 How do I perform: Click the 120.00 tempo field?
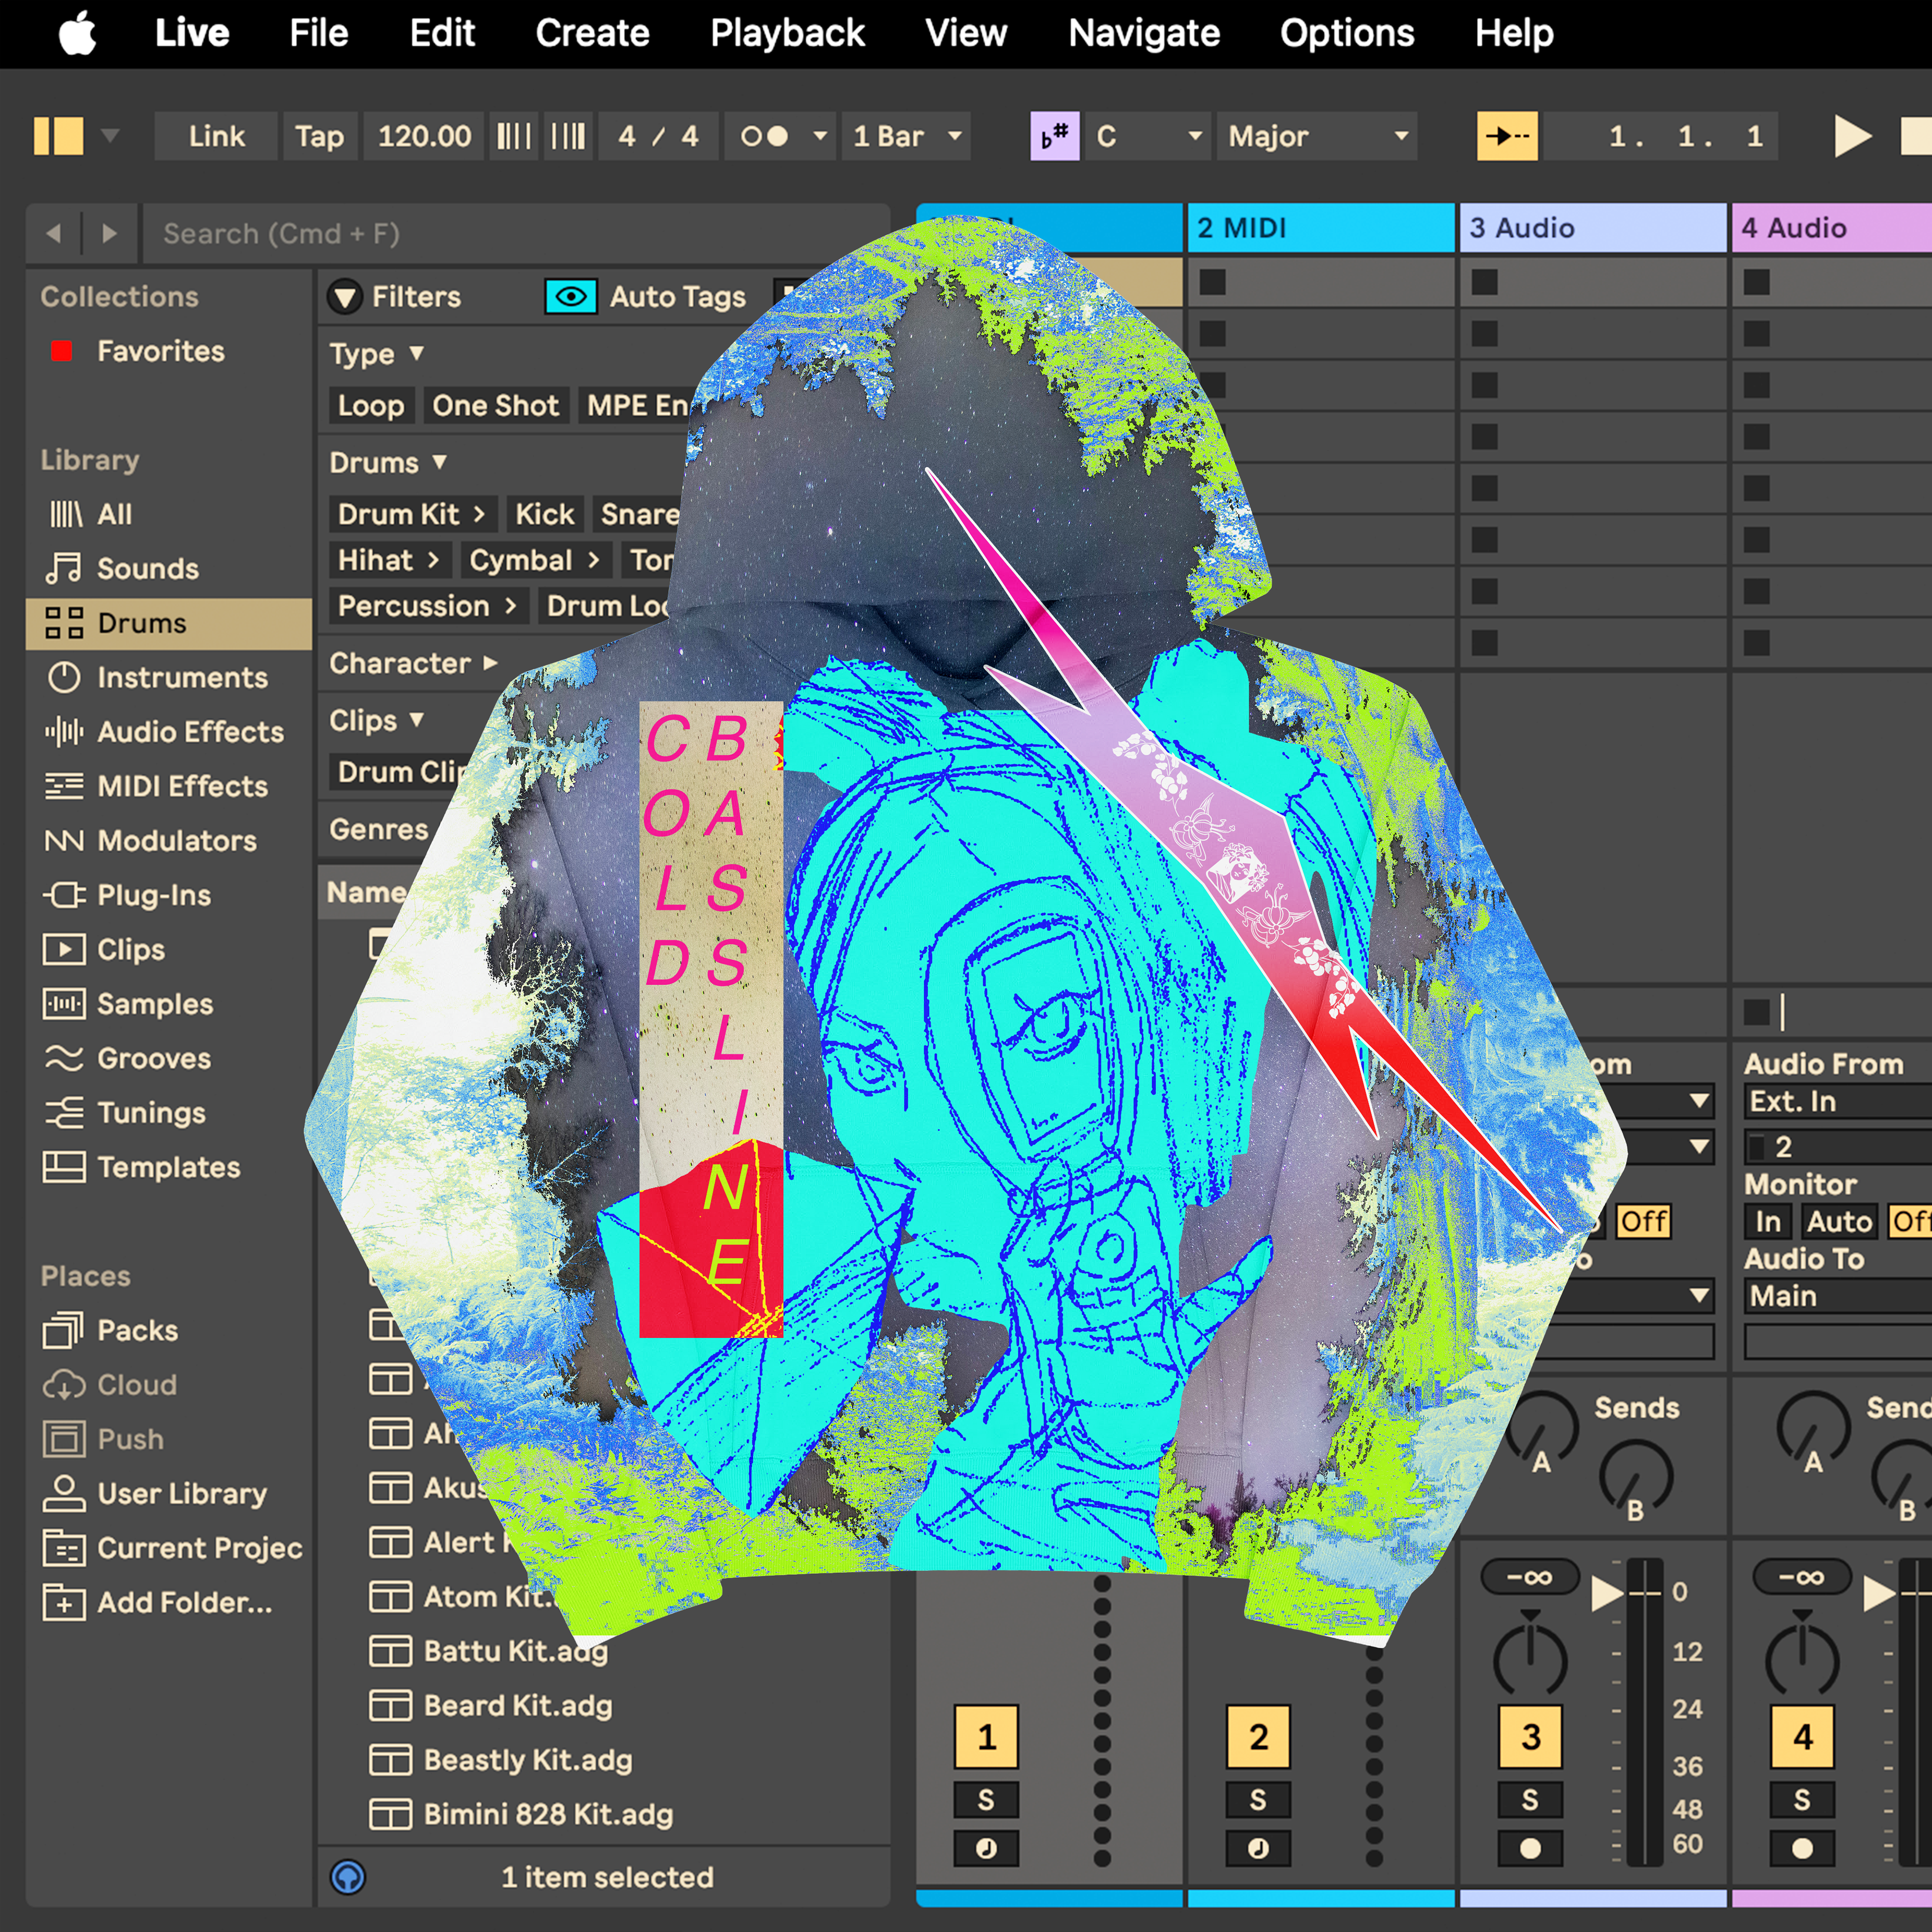coord(424,136)
